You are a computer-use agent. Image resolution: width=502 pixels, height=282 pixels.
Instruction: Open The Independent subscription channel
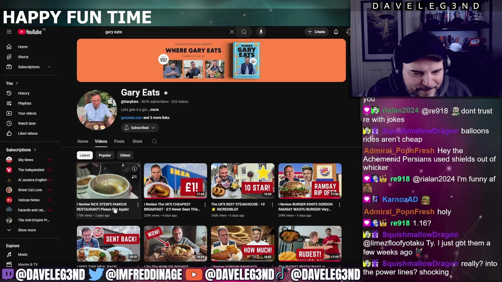30,170
